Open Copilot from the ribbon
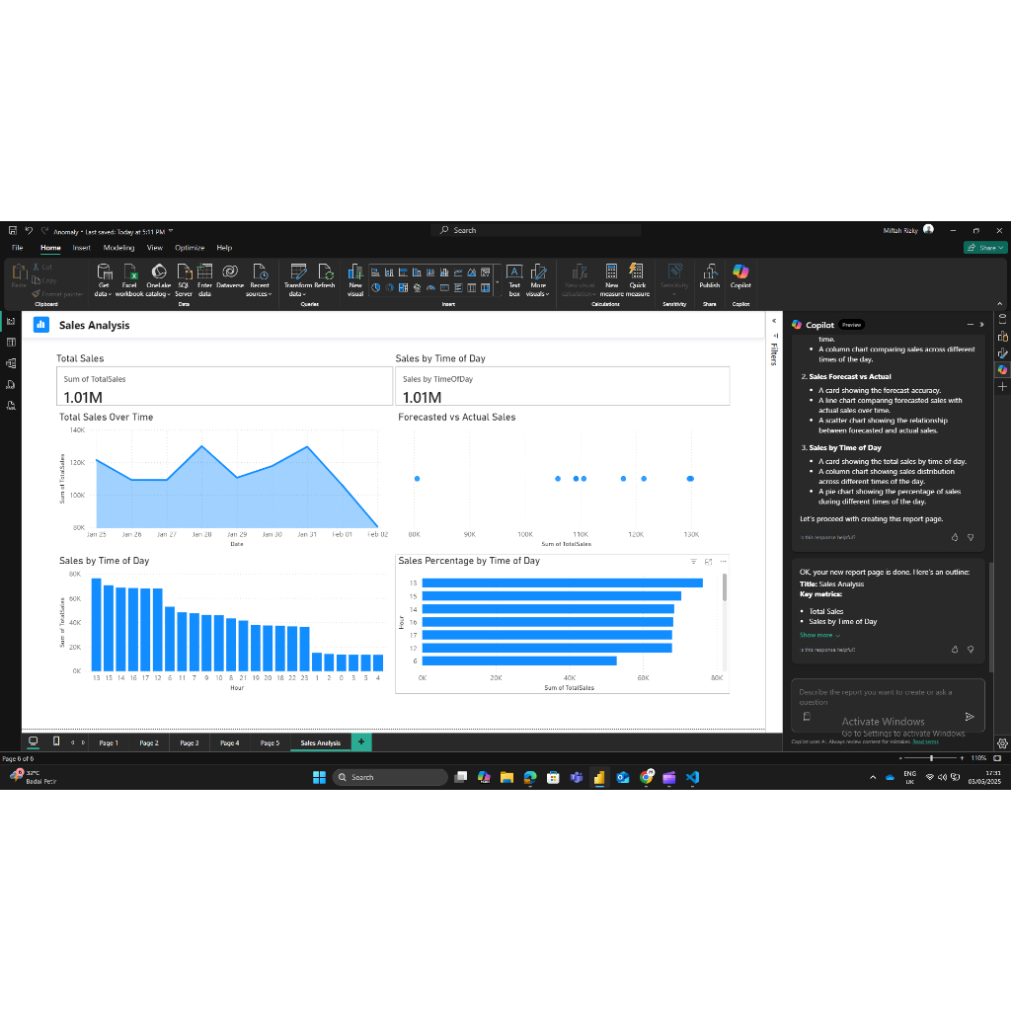The image size is (1011, 1011). click(x=740, y=276)
